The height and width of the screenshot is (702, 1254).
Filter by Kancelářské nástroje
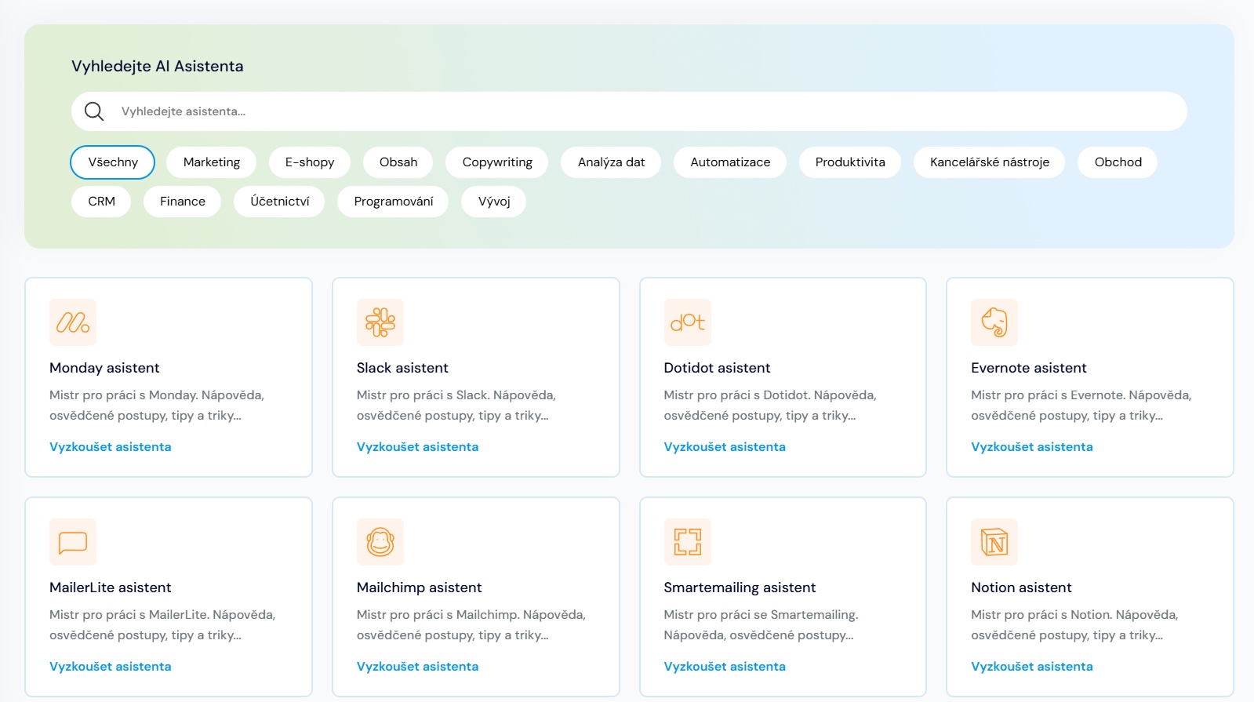(x=990, y=162)
